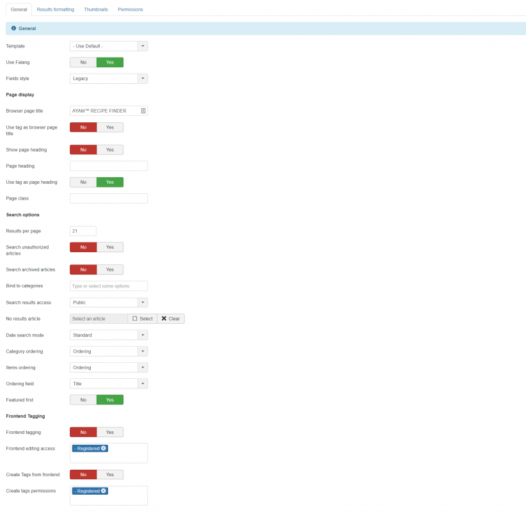526x512 pixels.
Task: Click the Bind to categories field
Action: [x=109, y=286]
